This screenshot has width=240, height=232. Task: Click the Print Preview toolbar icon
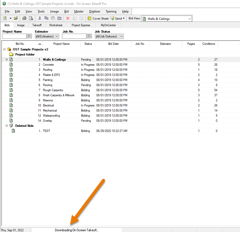[x=31, y=18]
